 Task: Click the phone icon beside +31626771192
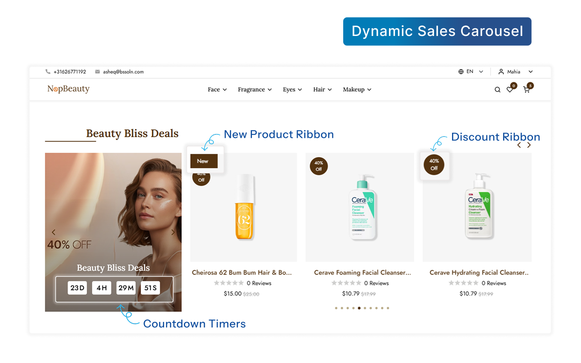point(48,72)
